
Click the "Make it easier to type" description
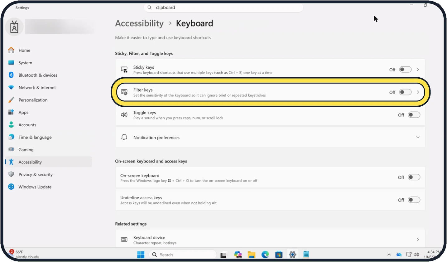click(163, 38)
